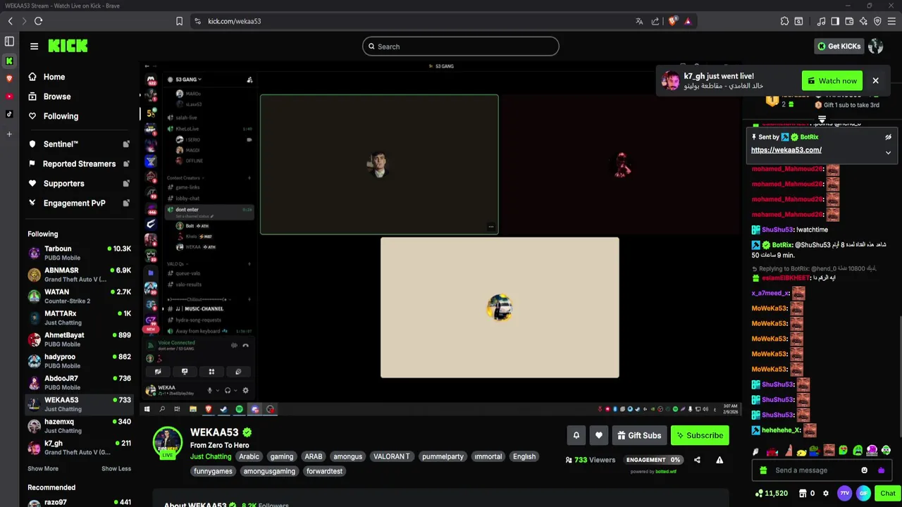Click the Engagement 0% badge
The image size is (902, 507).
click(653, 460)
